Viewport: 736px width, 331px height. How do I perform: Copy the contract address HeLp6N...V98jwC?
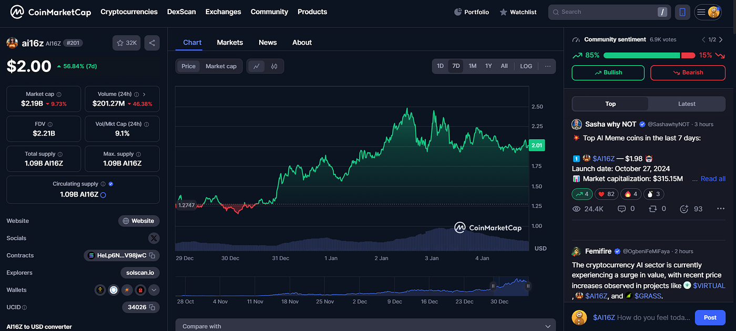152,255
